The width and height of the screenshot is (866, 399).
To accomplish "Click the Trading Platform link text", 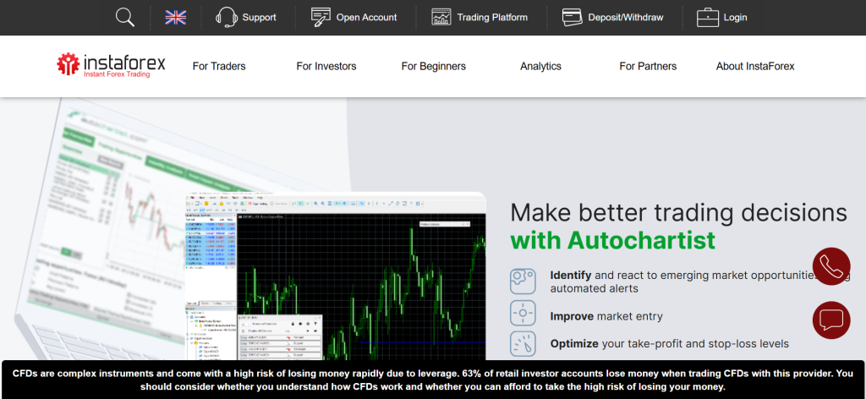I will (x=492, y=18).
